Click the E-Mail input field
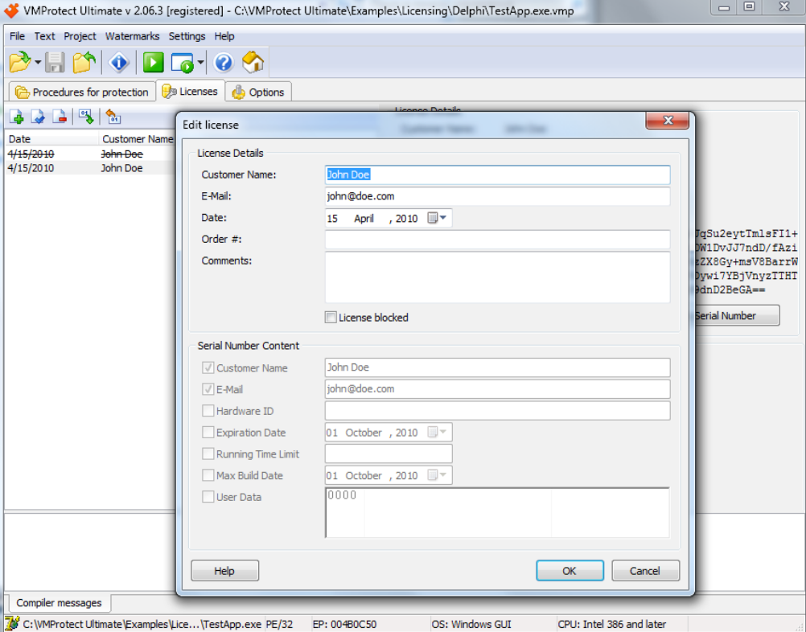Screen dimensions: 806x632 [497, 196]
